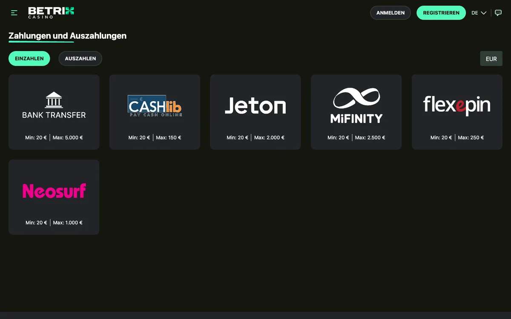Click the 'Max: 1.000 €' limit text
511x319 pixels.
(x=68, y=222)
